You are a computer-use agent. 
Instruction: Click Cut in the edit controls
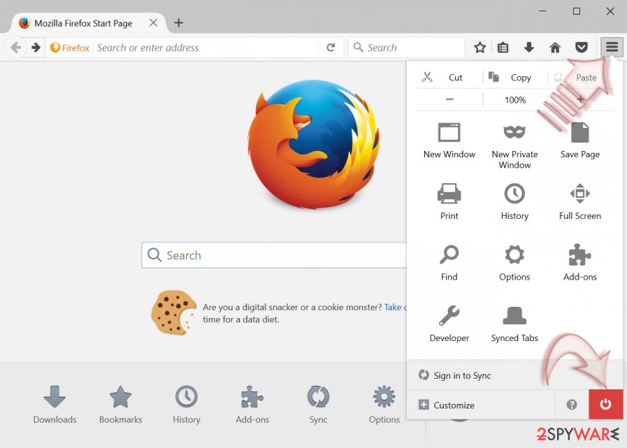pyautogui.click(x=449, y=77)
